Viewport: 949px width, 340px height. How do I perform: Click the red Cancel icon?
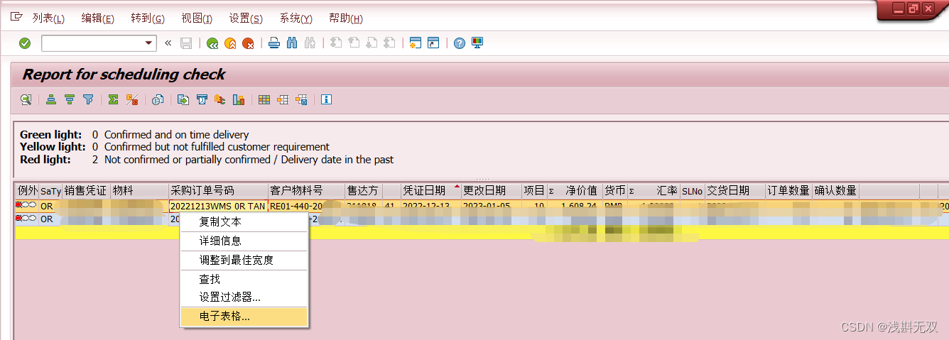[248, 43]
